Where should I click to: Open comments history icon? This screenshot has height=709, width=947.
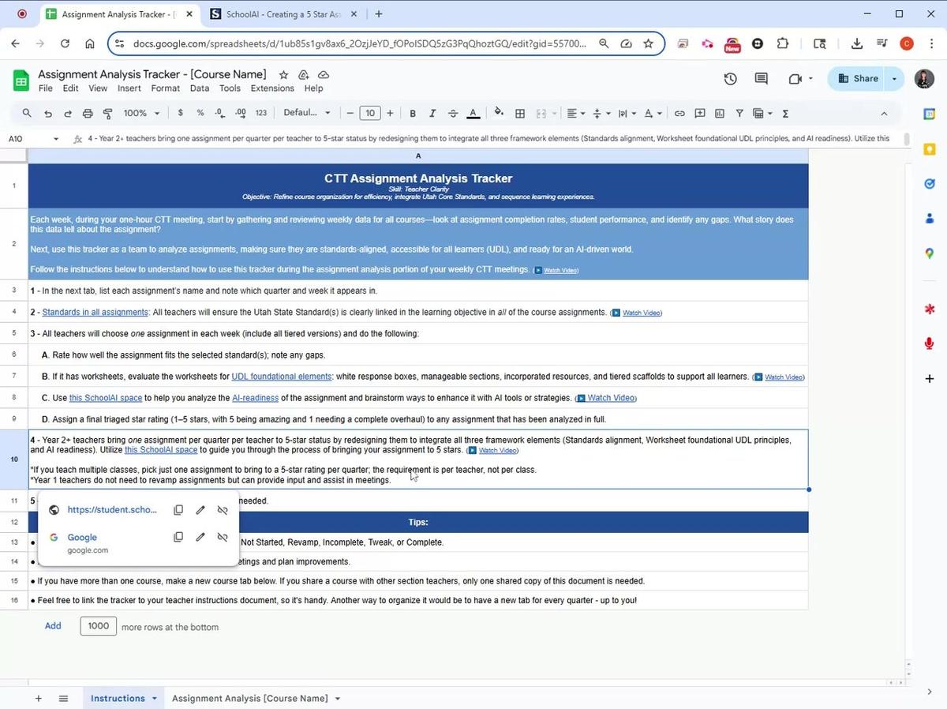point(762,79)
